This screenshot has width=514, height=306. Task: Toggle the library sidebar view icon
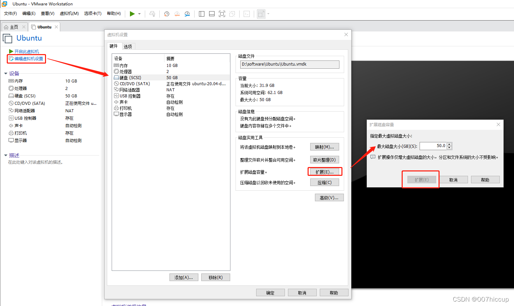point(202,14)
